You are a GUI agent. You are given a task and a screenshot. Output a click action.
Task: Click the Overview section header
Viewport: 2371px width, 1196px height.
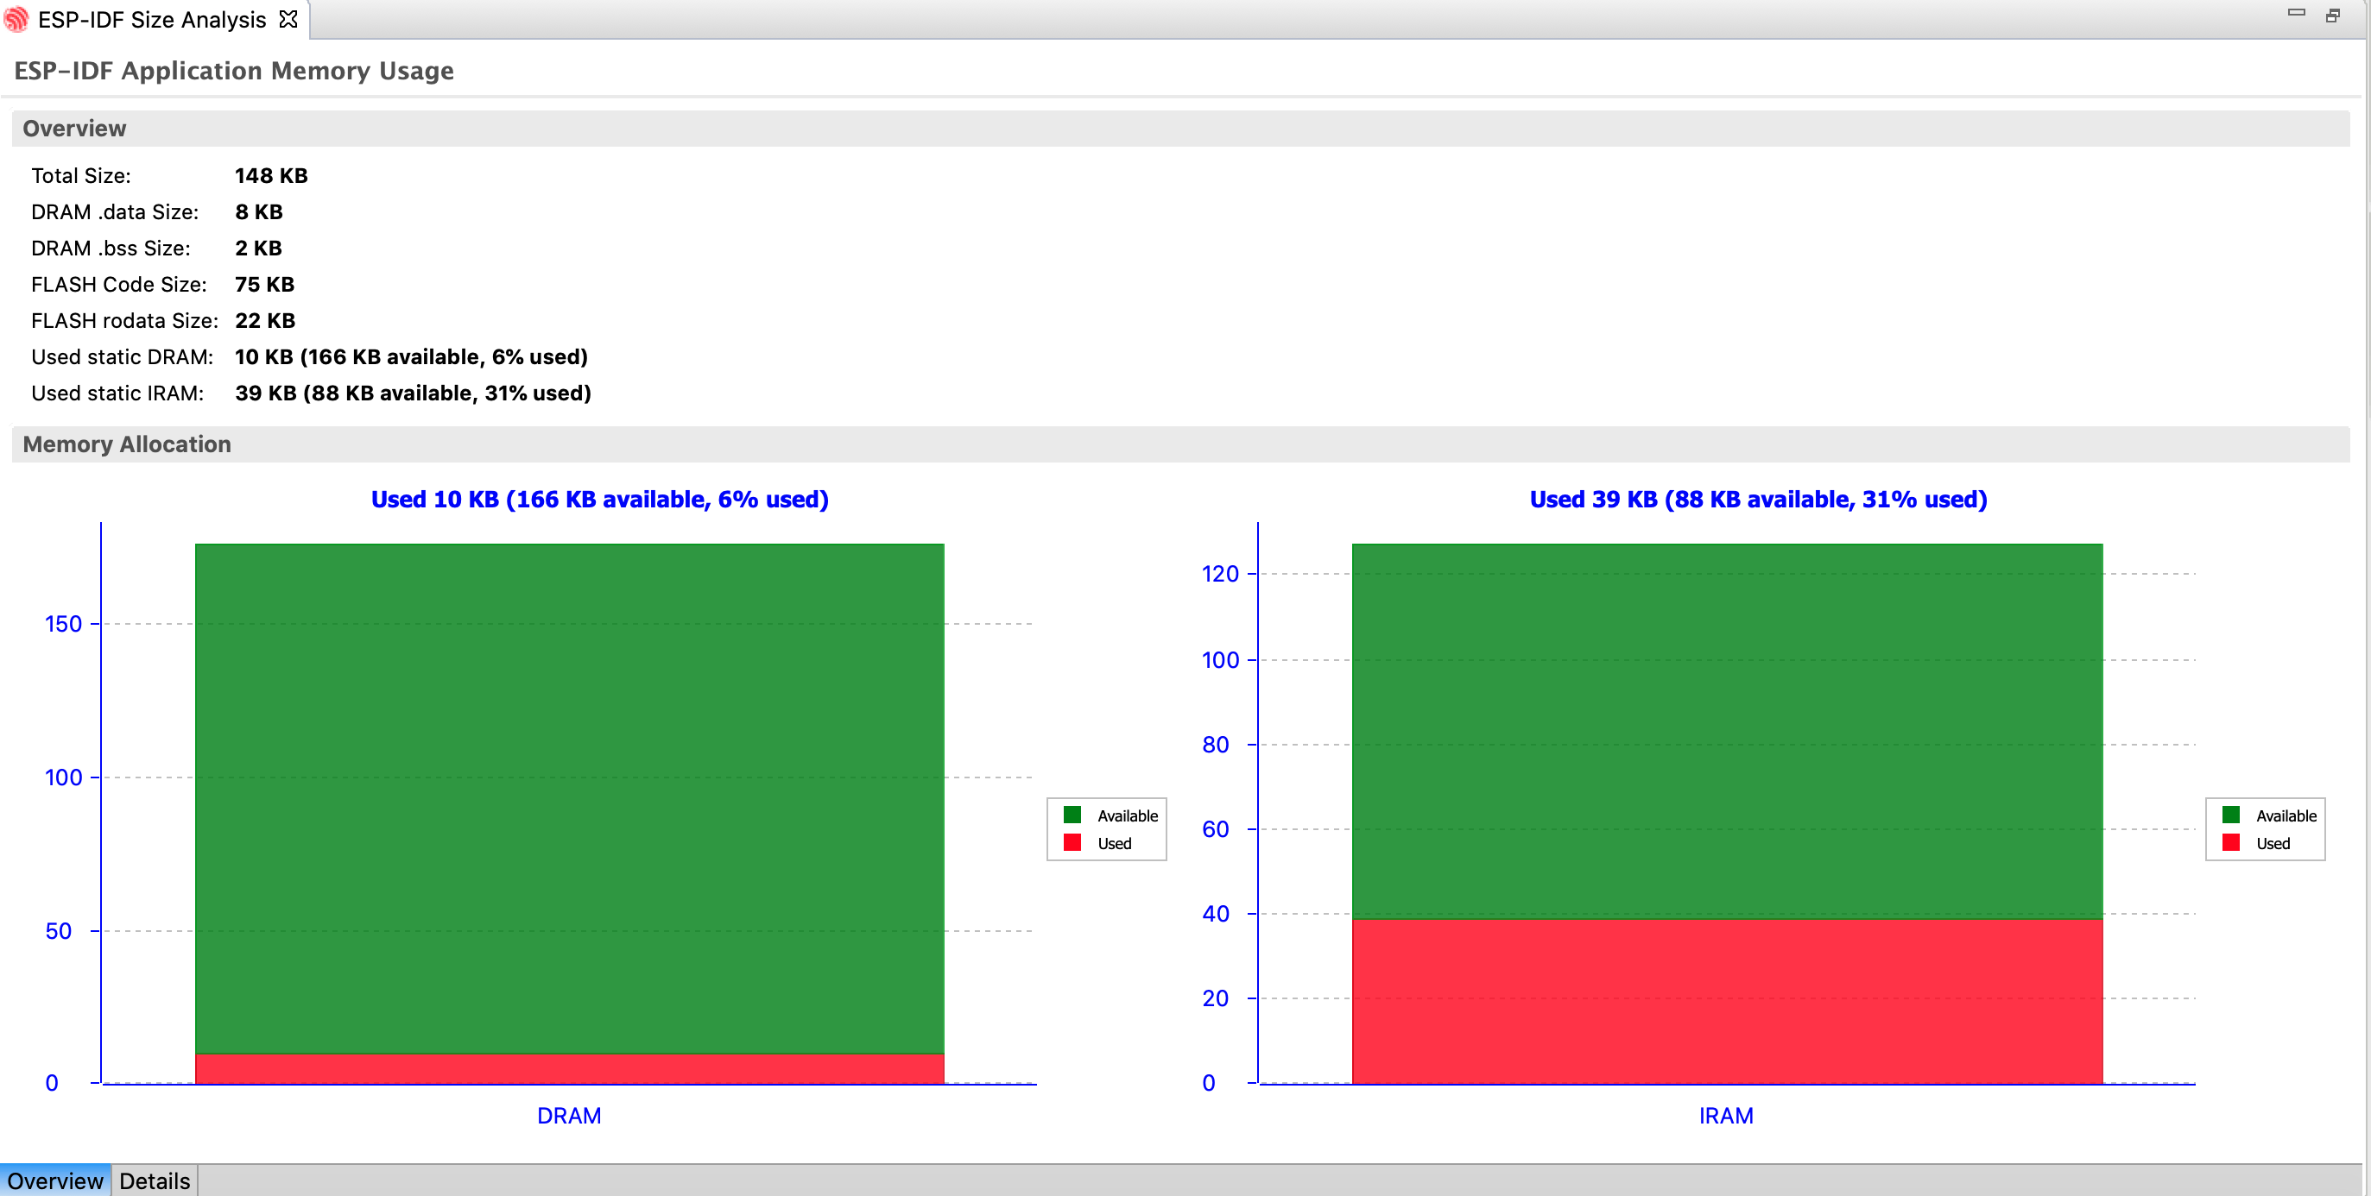click(x=73, y=129)
